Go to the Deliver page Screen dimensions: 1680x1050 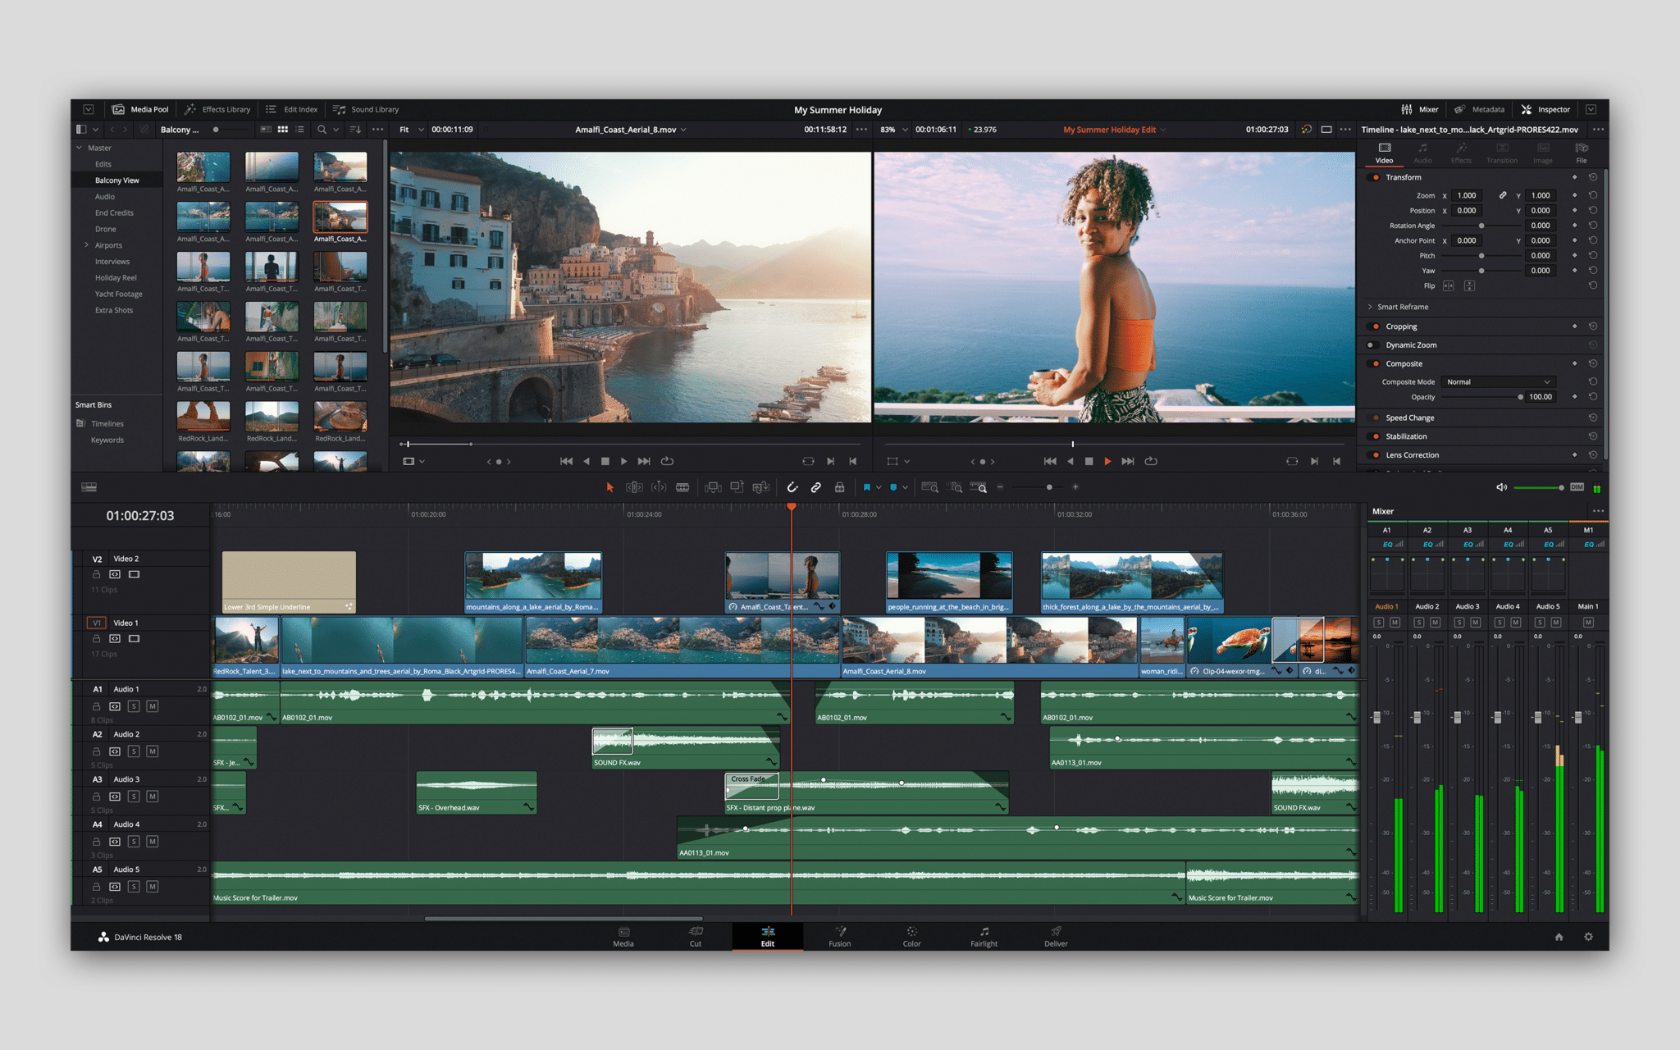(1056, 937)
